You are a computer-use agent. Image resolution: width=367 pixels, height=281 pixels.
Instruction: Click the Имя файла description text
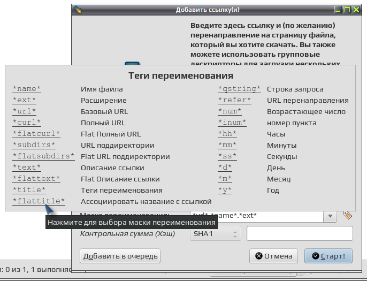(102, 89)
